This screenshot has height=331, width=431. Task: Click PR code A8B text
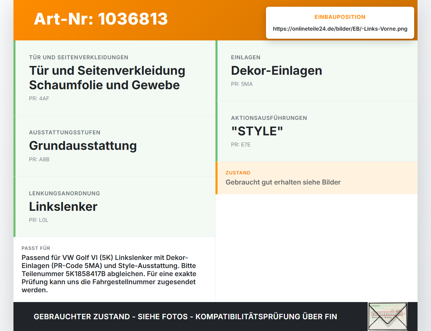pos(39,159)
